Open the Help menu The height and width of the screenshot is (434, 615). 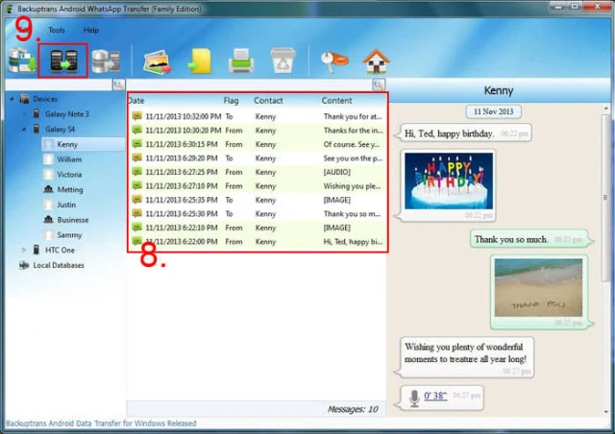[x=91, y=30]
